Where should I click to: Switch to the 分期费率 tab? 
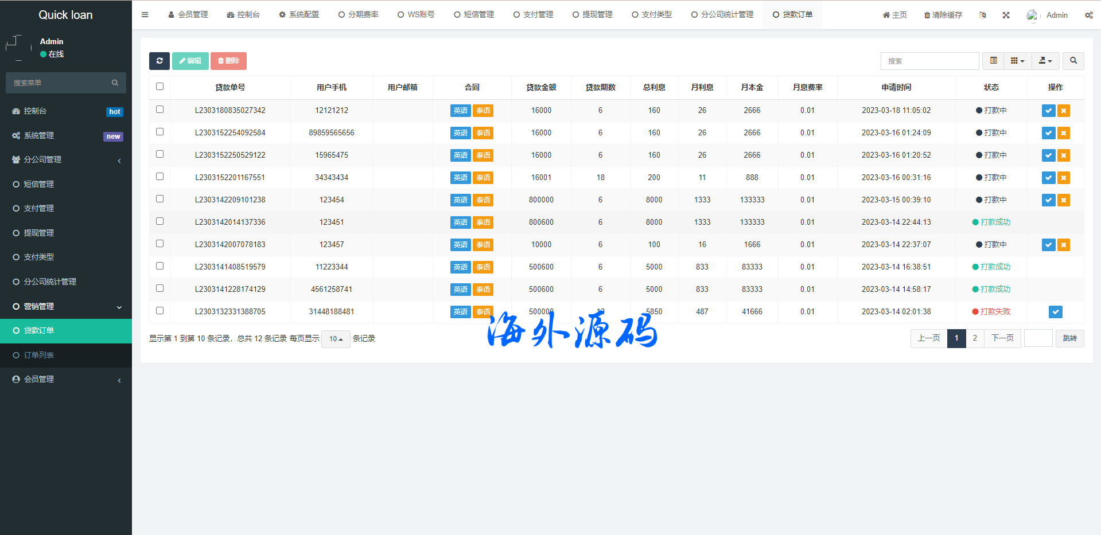[x=359, y=15]
